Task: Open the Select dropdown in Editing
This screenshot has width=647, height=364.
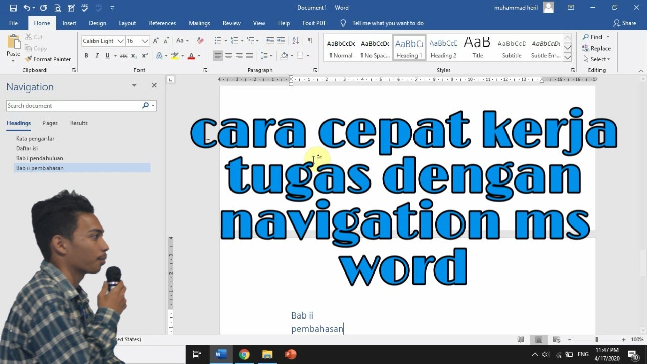Action: [597, 59]
